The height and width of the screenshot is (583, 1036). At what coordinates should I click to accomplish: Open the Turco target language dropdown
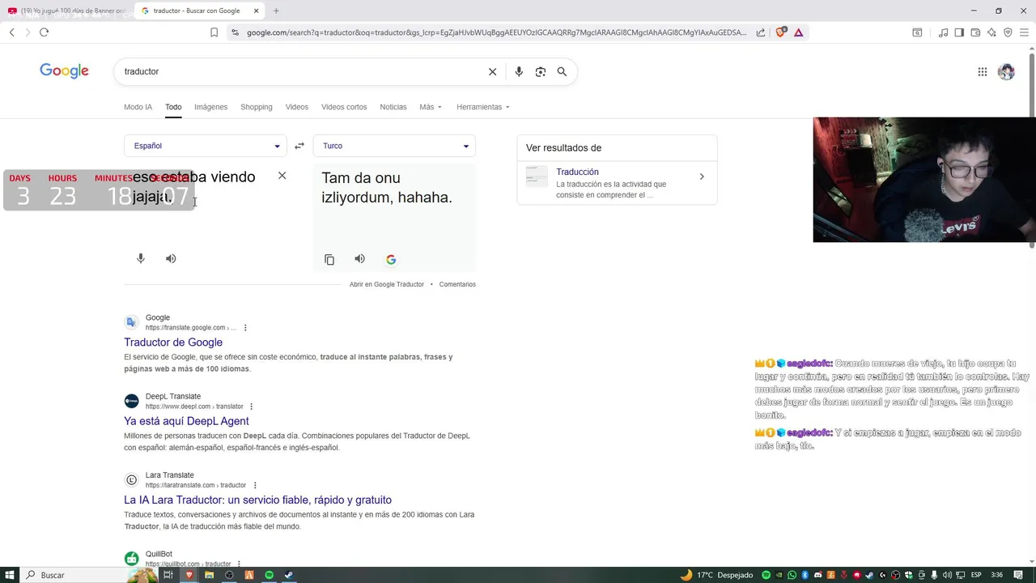(x=394, y=146)
